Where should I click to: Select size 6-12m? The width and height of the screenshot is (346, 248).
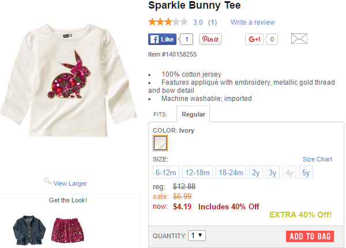pyautogui.click(x=166, y=172)
